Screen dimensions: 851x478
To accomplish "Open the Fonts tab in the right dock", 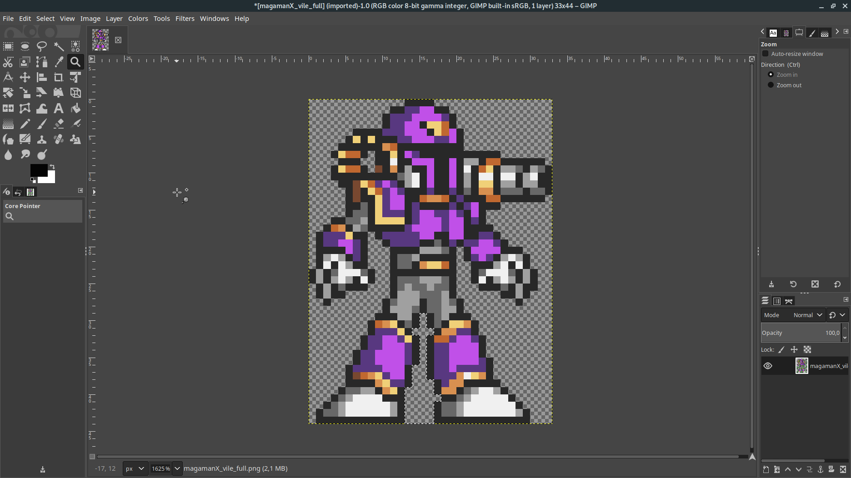I will point(773,32).
